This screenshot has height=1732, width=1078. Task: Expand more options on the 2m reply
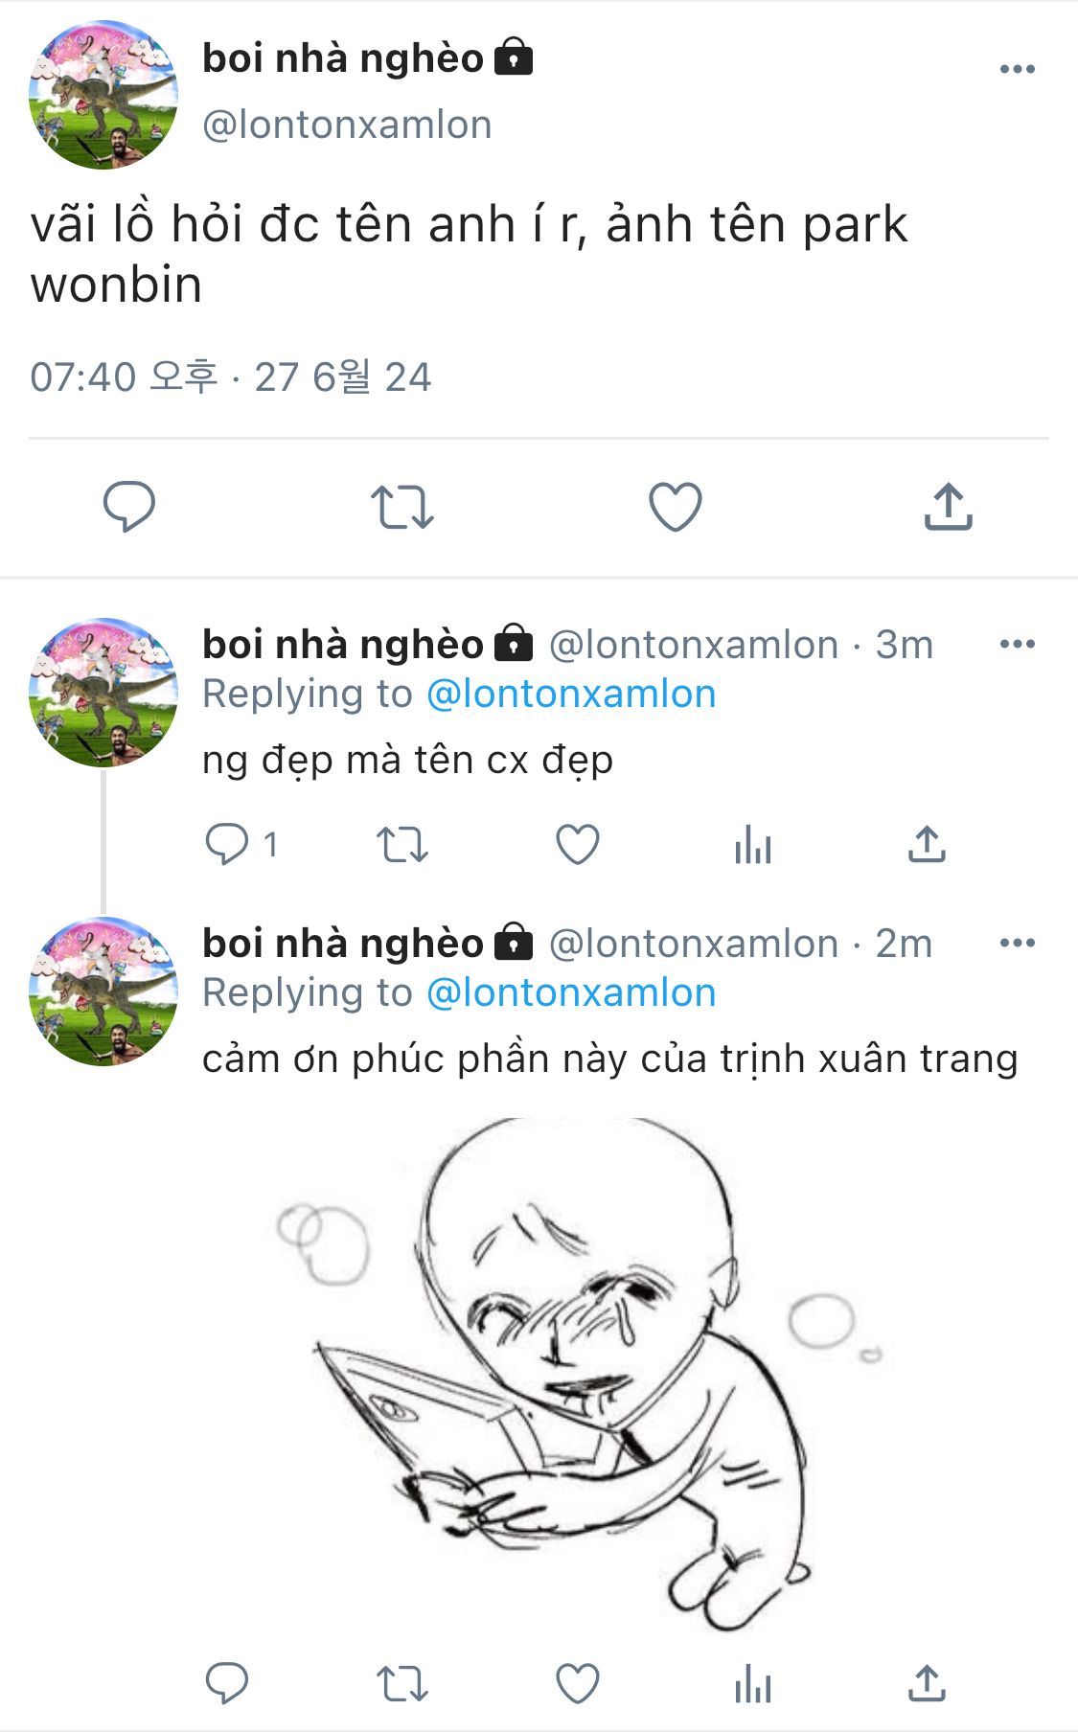tap(1017, 943)
